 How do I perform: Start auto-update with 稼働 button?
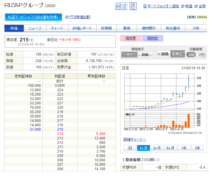164,54
